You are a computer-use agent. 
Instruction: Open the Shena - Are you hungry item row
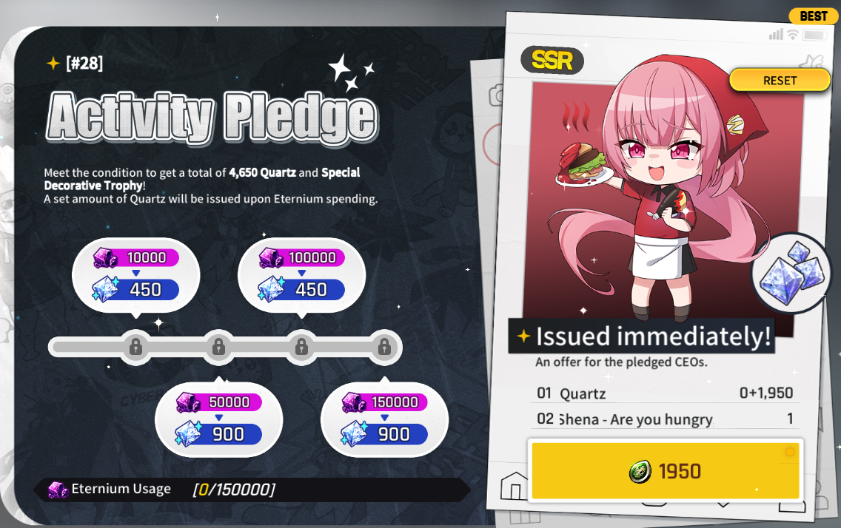665,419
